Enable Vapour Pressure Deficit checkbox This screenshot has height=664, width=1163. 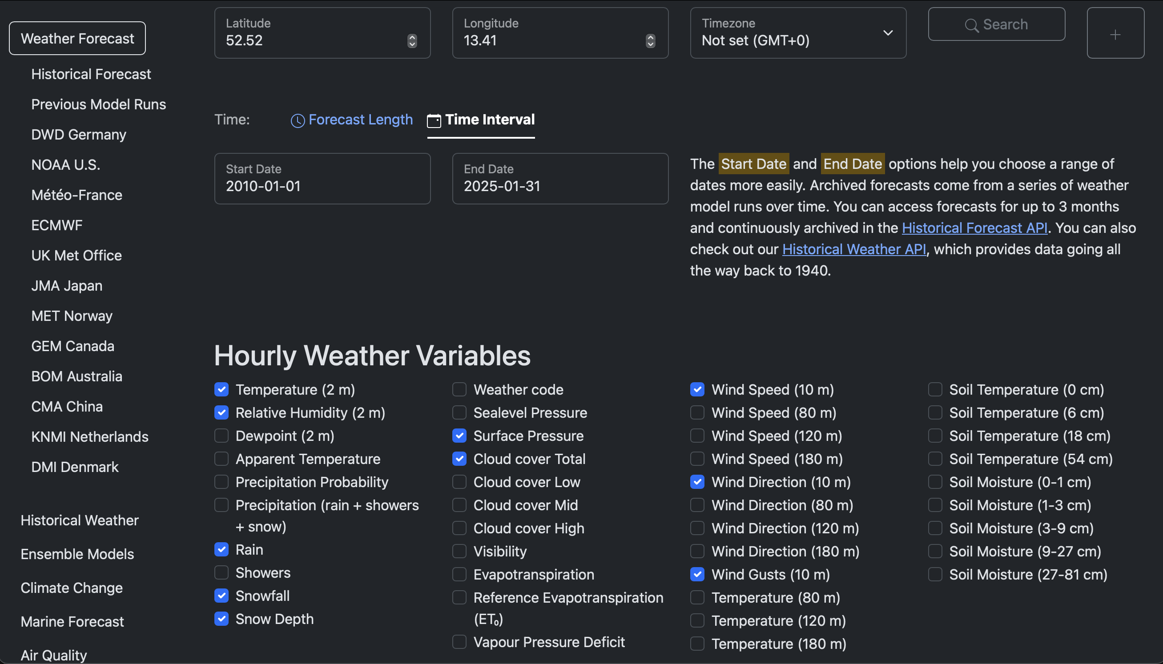tap(459, 642)
